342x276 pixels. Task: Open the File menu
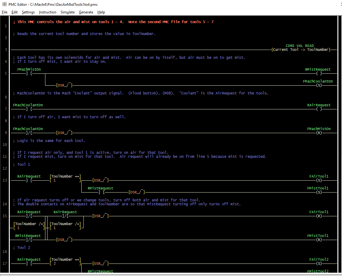(5, 12)
